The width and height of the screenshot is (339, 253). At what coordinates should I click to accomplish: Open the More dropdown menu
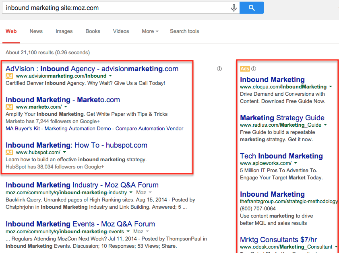(x=150, y=31)
